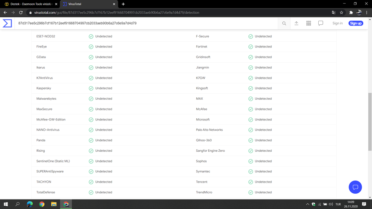The width and height of the screenshot is (372, 209).
Task: Click the SUPERAntiSpyware engine name
Action: 50,171
